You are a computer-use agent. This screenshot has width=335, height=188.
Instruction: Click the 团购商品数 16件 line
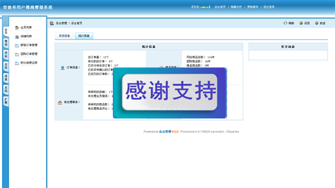click(x=198, y=61)
